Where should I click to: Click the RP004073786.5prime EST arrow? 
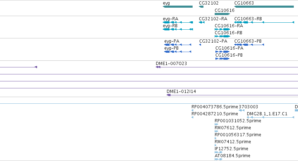click(193, 110)
